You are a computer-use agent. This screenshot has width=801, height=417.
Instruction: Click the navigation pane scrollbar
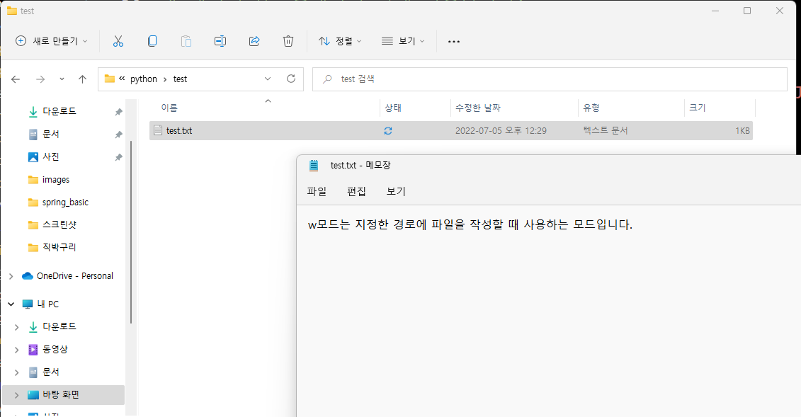[131, 232]
